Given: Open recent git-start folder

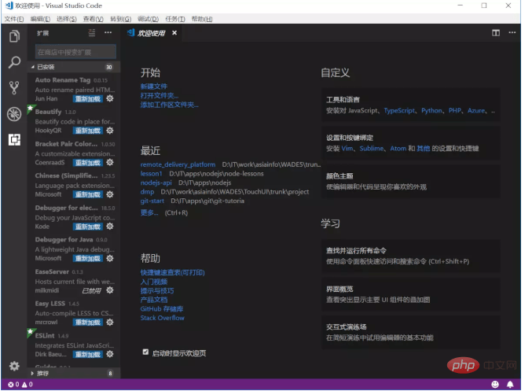Looking at the screenshot, I should (152, 201).
